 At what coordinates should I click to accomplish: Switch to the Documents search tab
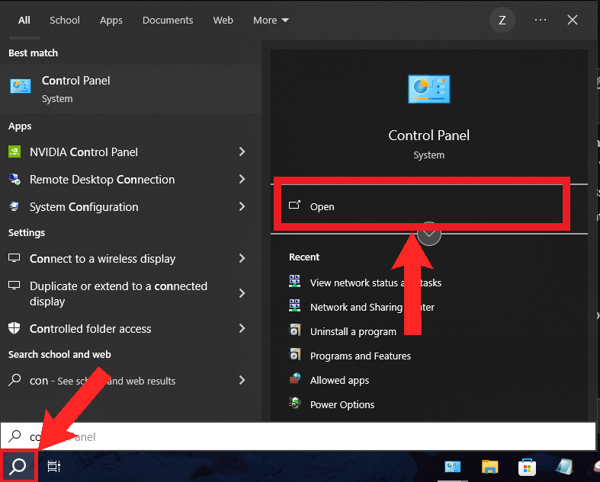168,21
